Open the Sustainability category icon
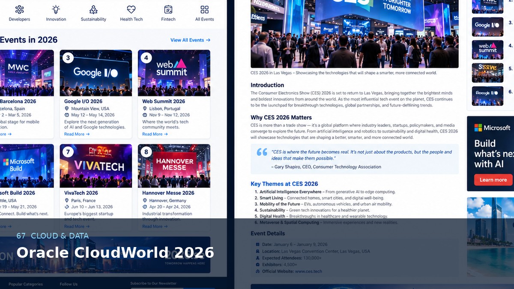The image size is (514, 289). pos(93,9)
